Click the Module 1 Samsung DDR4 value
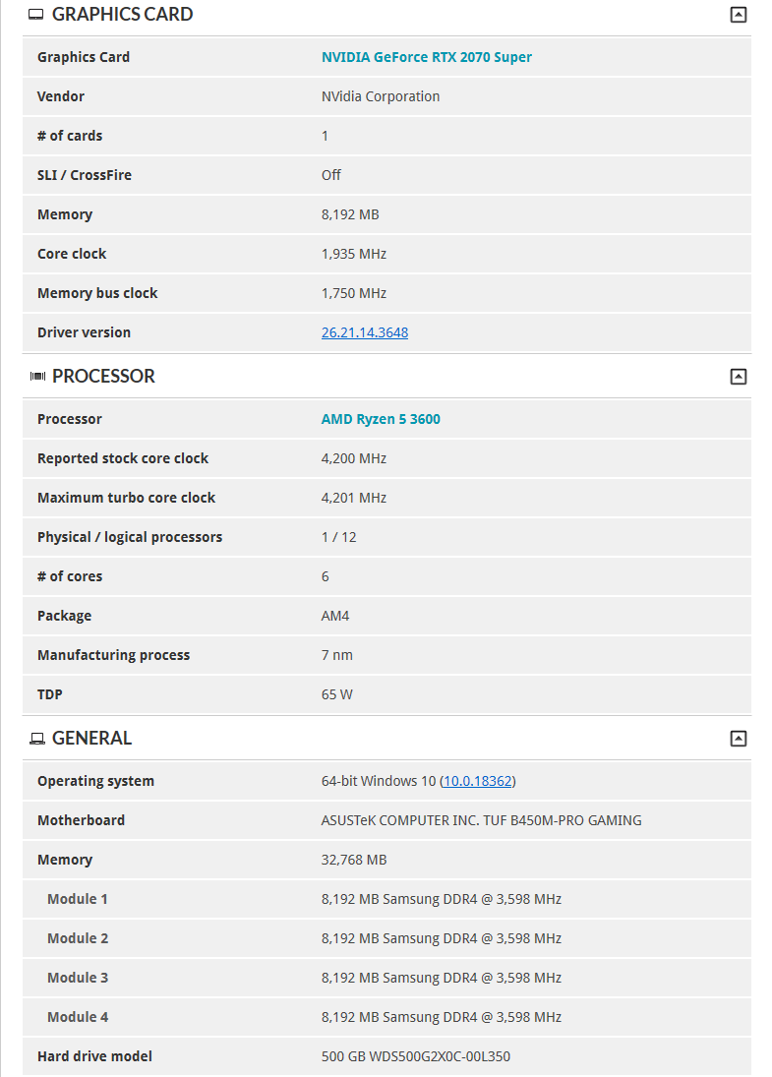Image resolution: width=772 pixels, height=1077 pixels. (x=442, y=899)
